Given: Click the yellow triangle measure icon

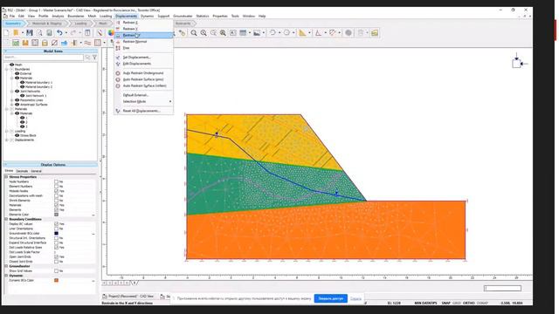Looking at the screenshot, I should pos(302,33).
